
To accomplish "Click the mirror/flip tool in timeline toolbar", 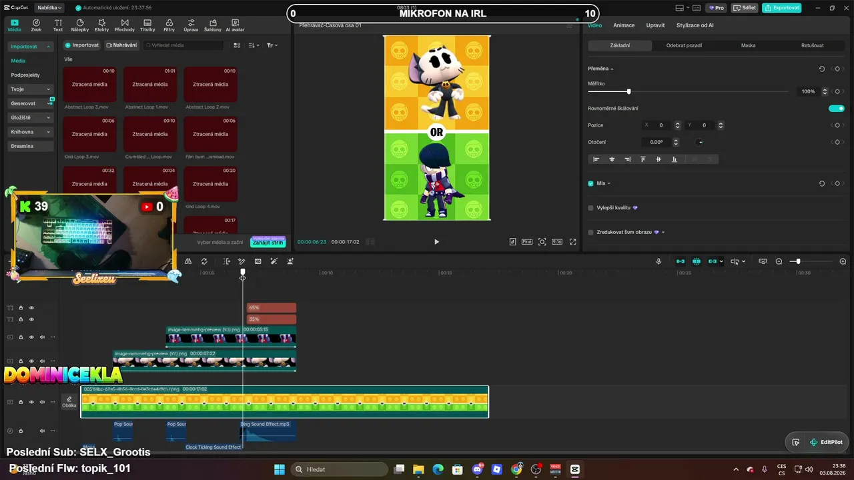I will coord(188,261).
